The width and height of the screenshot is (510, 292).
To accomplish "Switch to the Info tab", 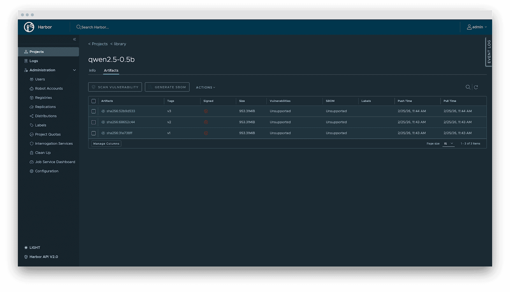I will pos(92,70).
